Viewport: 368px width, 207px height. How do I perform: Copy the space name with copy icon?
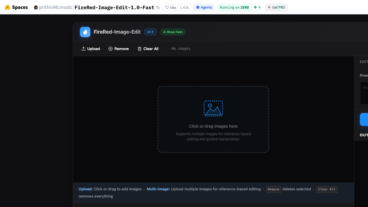158,7
